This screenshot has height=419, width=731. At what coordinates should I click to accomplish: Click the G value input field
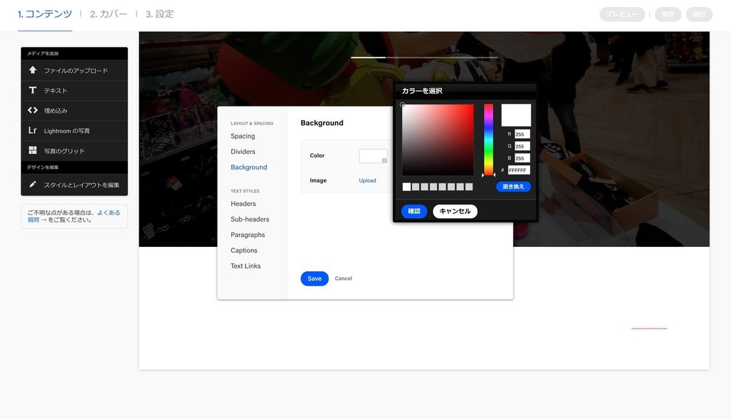522,146
